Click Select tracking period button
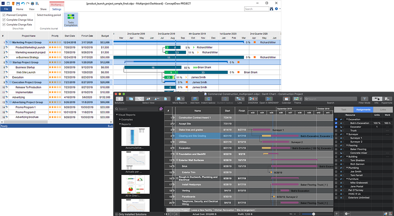 tap(49, 15)
